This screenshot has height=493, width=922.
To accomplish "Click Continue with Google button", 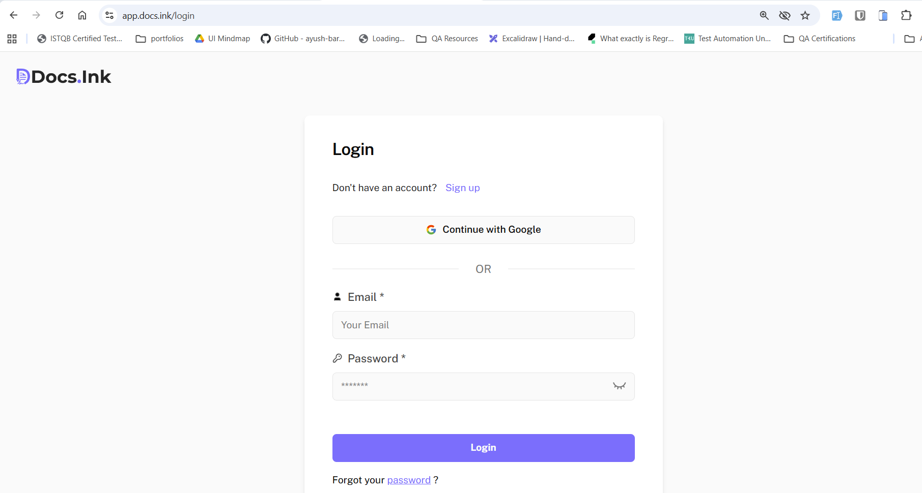I will pos(483,230).
